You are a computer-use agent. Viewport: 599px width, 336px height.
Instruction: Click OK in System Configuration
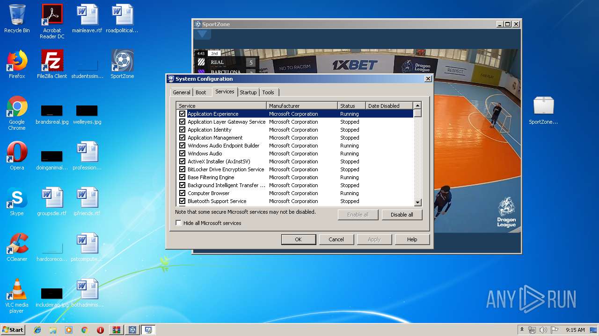pyautogui.click(x=298, y=239)
